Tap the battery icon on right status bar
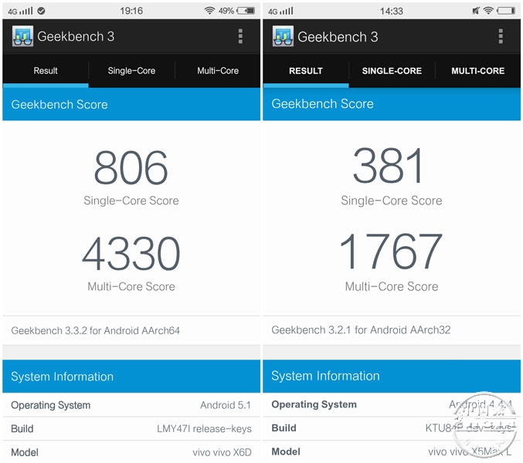The height and width of the screenshot is (463, 523). point(506,11)
